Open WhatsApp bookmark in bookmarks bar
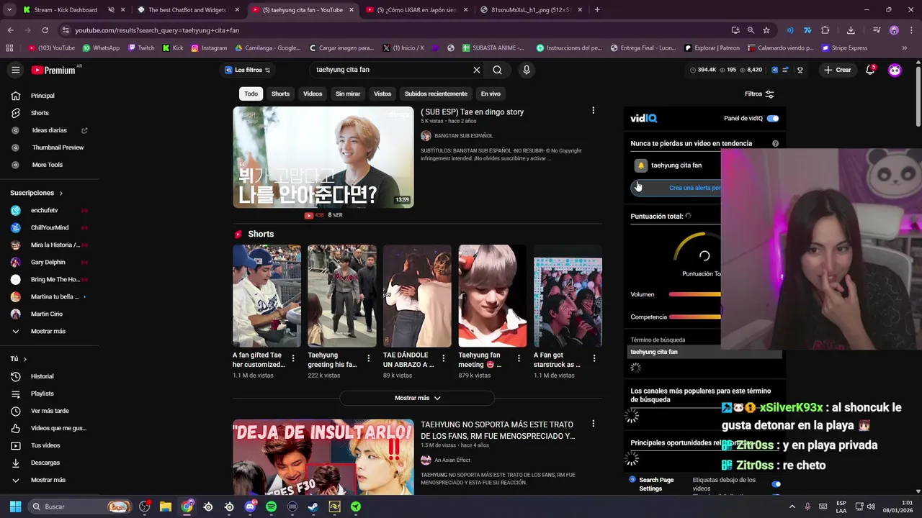The height and width of the screenshot is (518, 922). [101, 48]
